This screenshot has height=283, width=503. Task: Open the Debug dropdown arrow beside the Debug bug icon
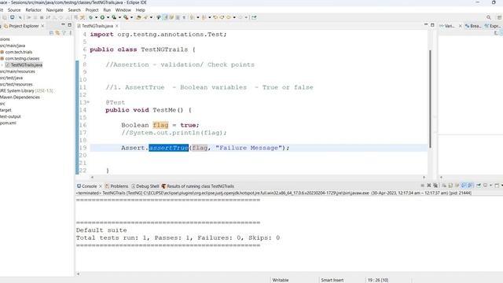point(96,17)
